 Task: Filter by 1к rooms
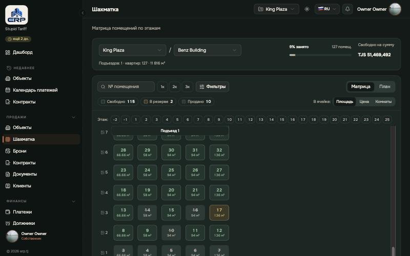[162, 87]
